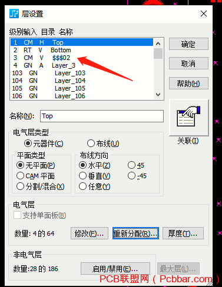Click the layer list scrollbar thumb
222x287 pixels.
pos(158,54)
